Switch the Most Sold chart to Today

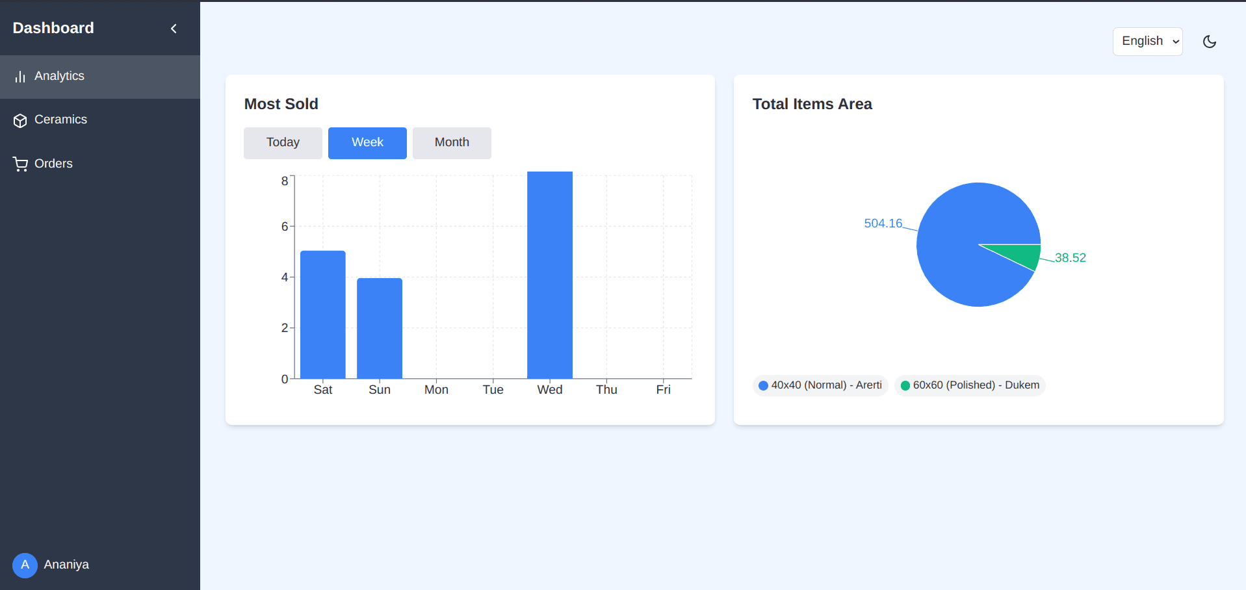(x=283, y=143)
